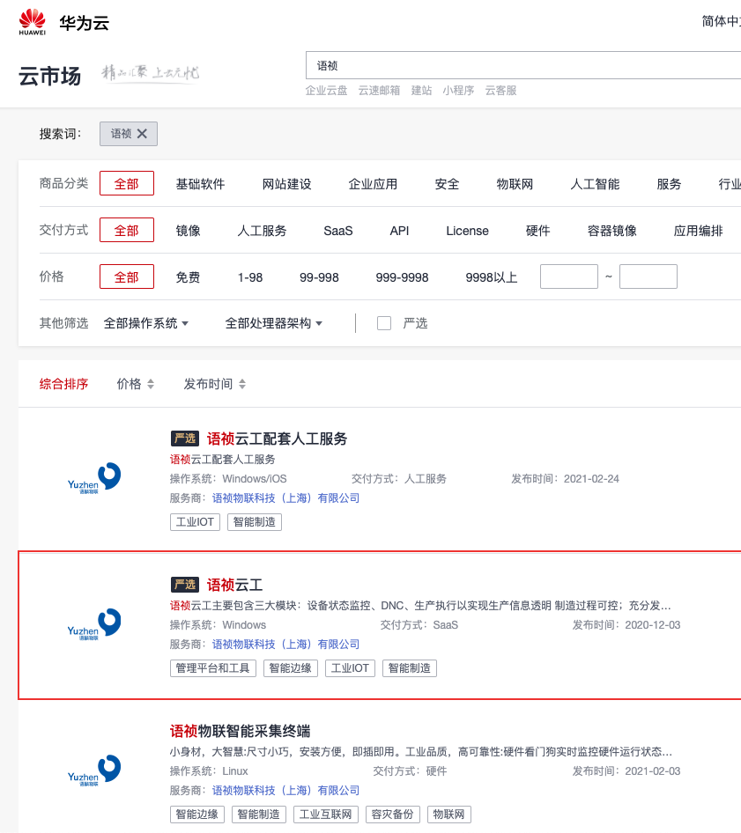741x833 pixels.
Task: Select 全部 in 商品分类 row
Action: pyautogui.click(x=127, y=183)
